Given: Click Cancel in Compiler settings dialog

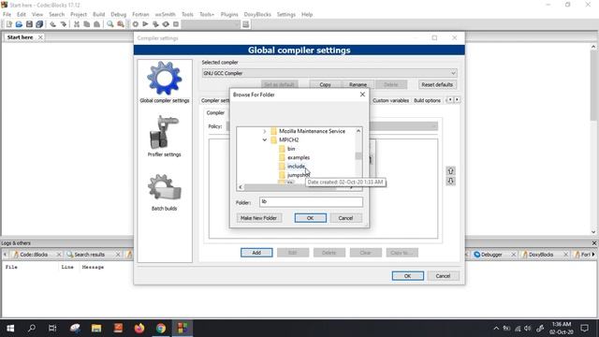Looking at the screenshot, I should (443, 276).
